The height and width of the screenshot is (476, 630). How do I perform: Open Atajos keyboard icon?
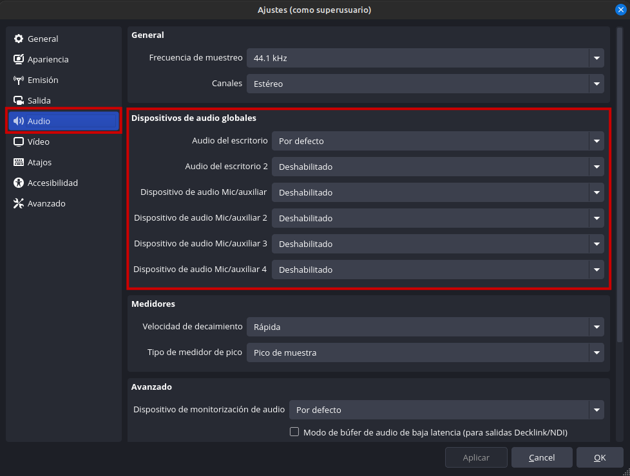[x=19, y=162]
